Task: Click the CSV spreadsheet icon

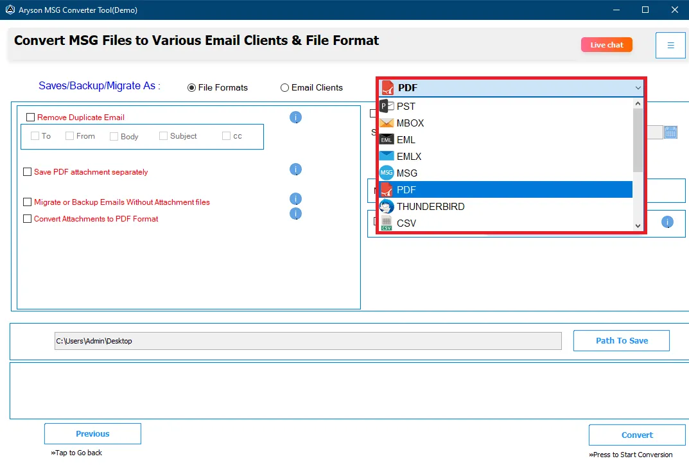Action: 387,223
